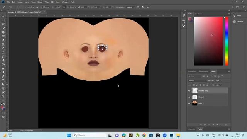Click the hue spectrum slider
The image size is (247, 139).
tap(227, 41)
